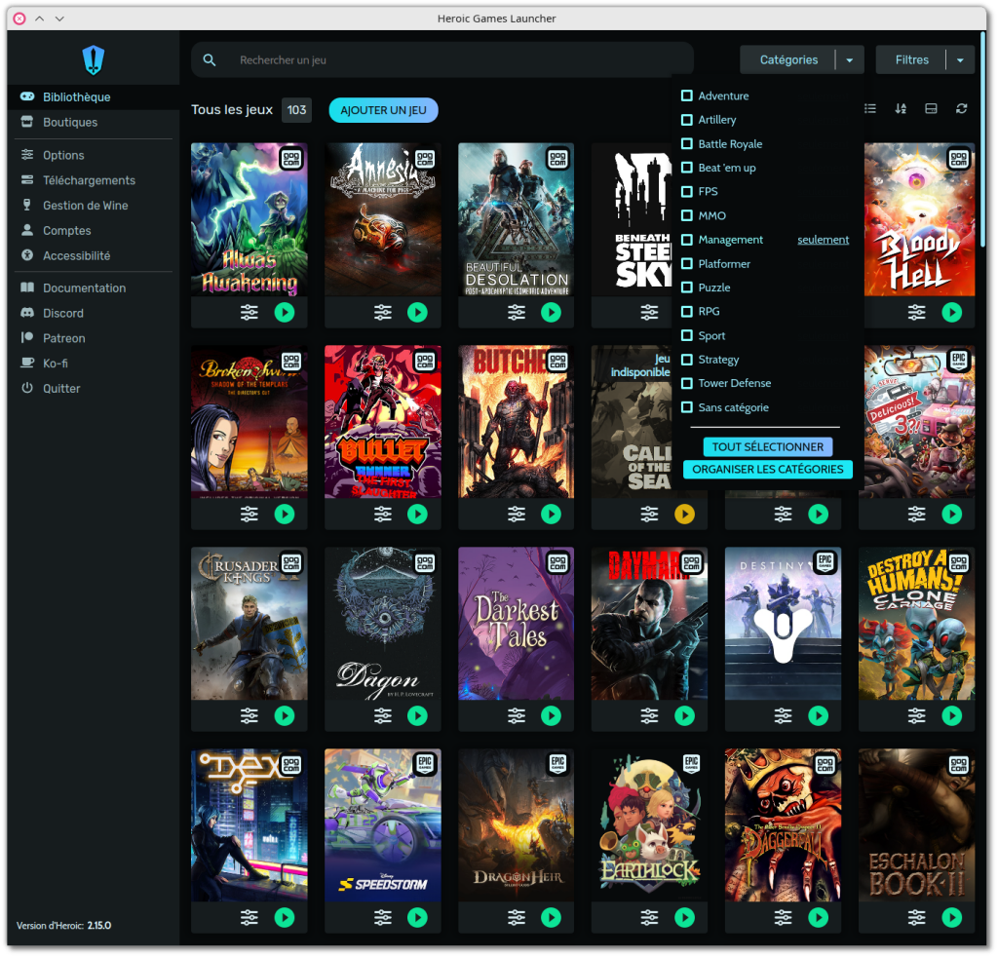Open settings for Alwa's Awakening
The height and width of the screenshot is (957, 998).
coord(249,313)
